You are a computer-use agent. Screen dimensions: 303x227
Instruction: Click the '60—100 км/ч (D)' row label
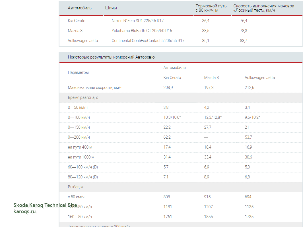click(83, 167)
